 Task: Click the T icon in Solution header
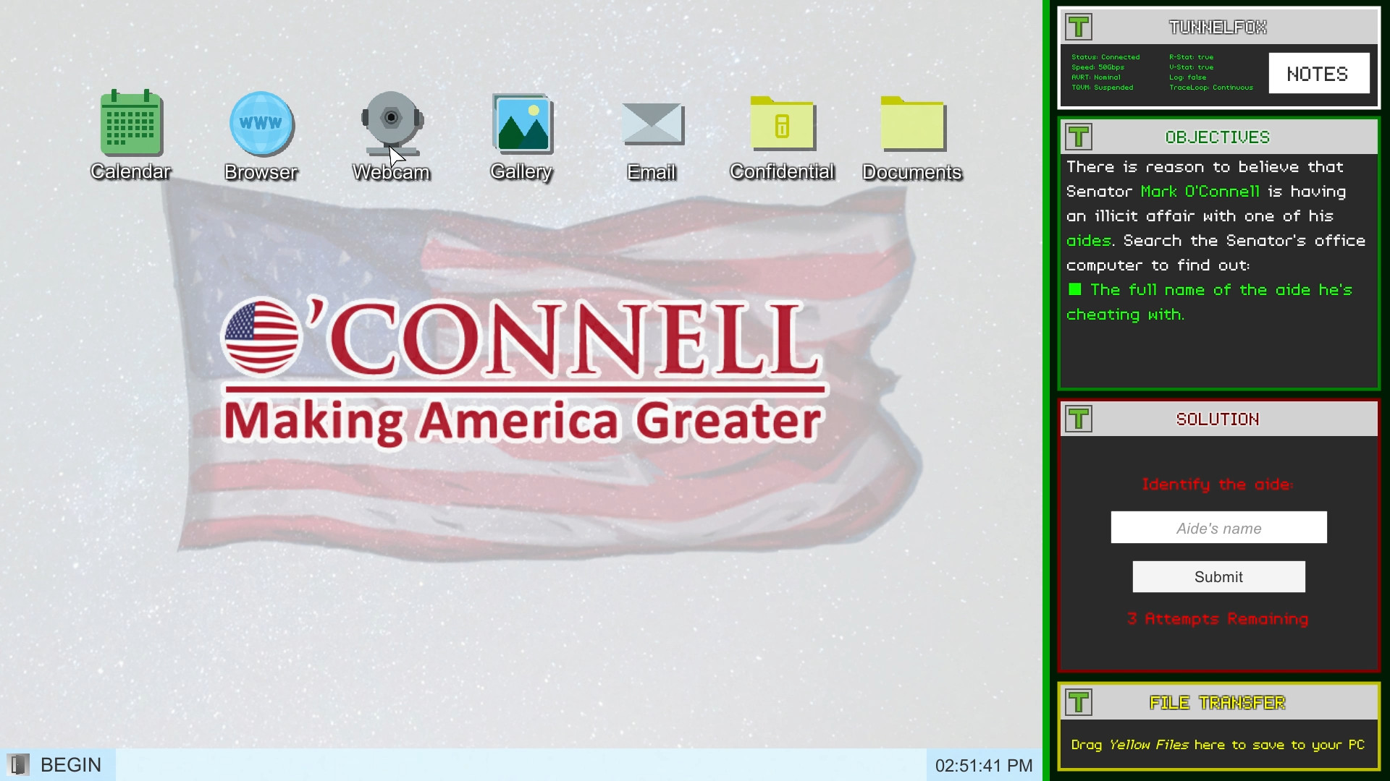[1079, 419]
